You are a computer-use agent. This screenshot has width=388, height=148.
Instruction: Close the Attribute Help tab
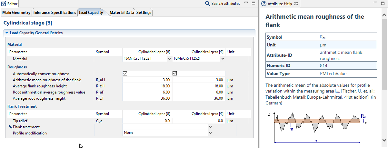pos(296,4)
